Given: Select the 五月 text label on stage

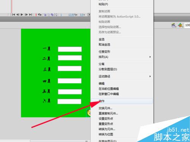Looking at the screenshot, I should (46, 91).
